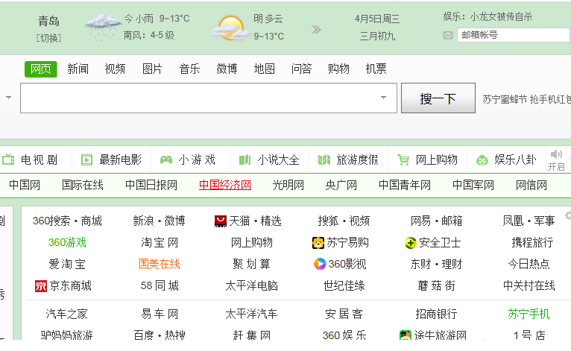Viewport: 571px width, 351px height.
Task: Click the date 4月5日周三
Action: pyautogui.click(x=377, y=19)
